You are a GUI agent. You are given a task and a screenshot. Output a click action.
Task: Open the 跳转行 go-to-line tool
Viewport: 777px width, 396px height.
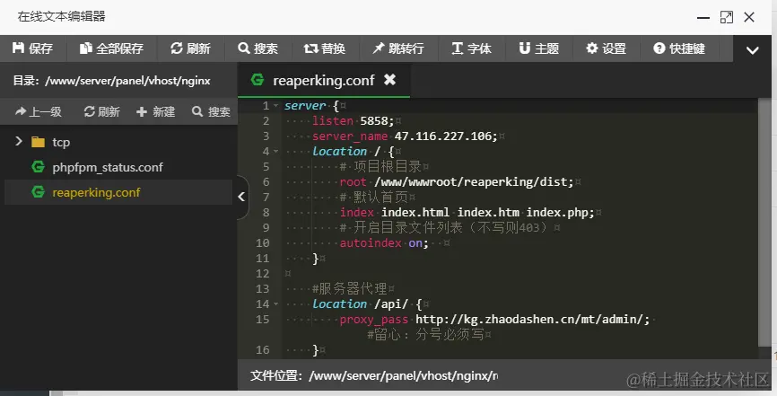coord(398,48)
